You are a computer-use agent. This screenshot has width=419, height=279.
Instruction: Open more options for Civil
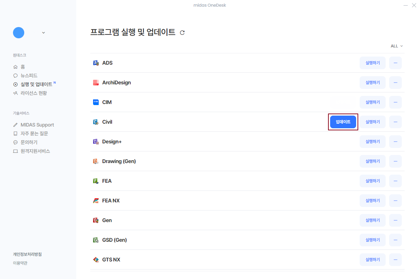(395, 122)
